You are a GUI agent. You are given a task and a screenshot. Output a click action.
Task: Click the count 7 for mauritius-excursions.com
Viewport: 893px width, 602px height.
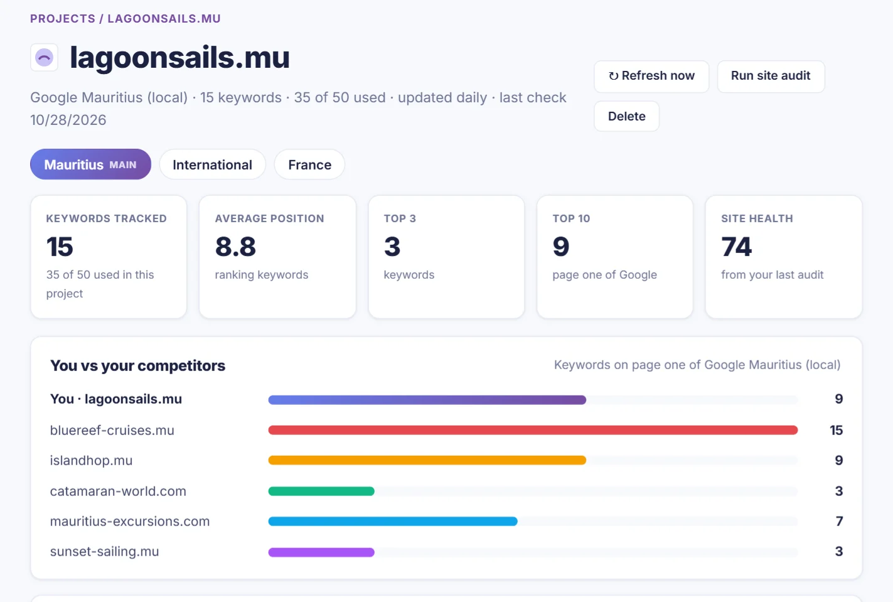(839, 521)
